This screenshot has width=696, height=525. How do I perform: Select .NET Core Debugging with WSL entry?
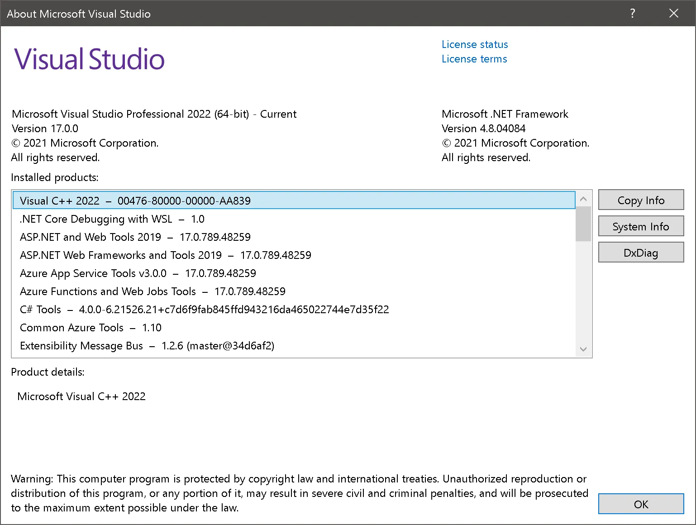coord(294,219)
